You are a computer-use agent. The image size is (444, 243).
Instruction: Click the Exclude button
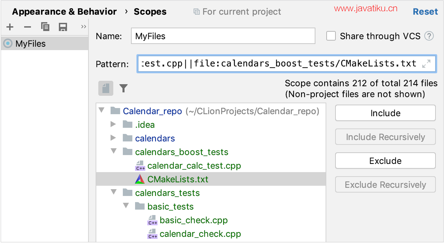coord(385,161)
